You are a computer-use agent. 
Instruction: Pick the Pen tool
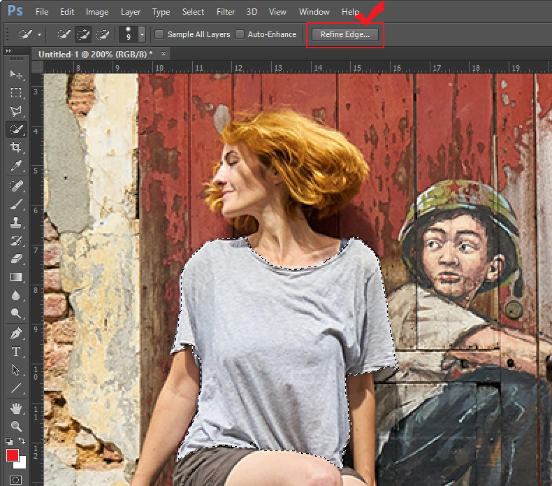[x=15, y=333]
